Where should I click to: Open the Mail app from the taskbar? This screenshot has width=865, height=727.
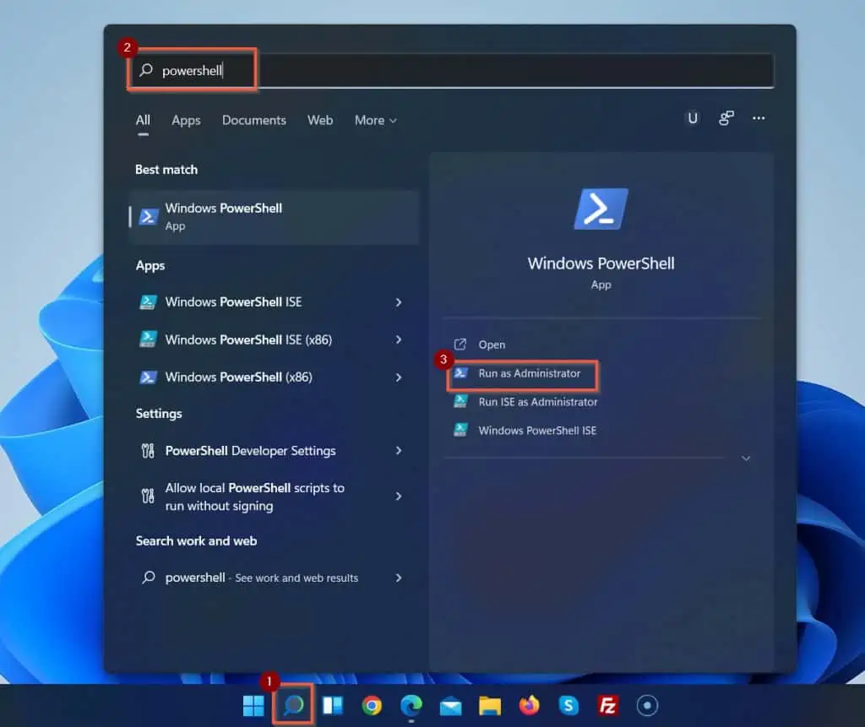[449, 705]
